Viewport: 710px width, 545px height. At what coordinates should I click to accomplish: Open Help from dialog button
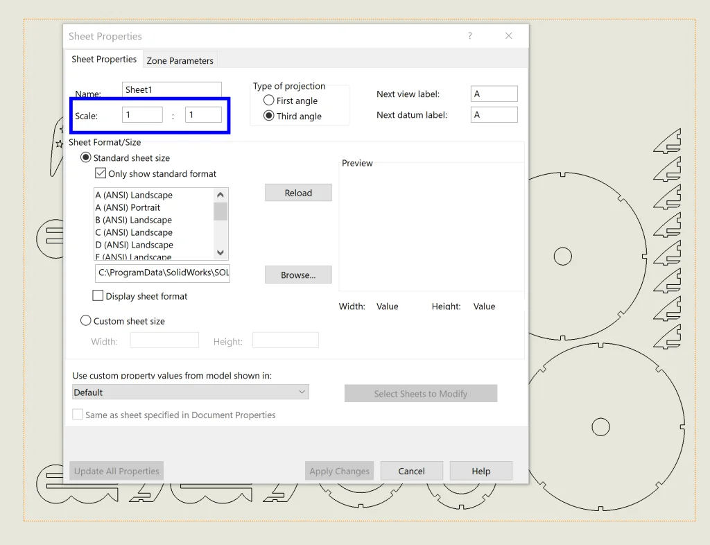pos(480,471)
